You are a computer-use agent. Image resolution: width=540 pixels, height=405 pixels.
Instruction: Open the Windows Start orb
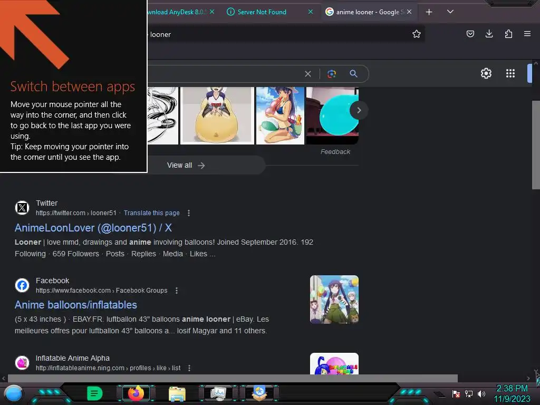[x=14, y=394]
